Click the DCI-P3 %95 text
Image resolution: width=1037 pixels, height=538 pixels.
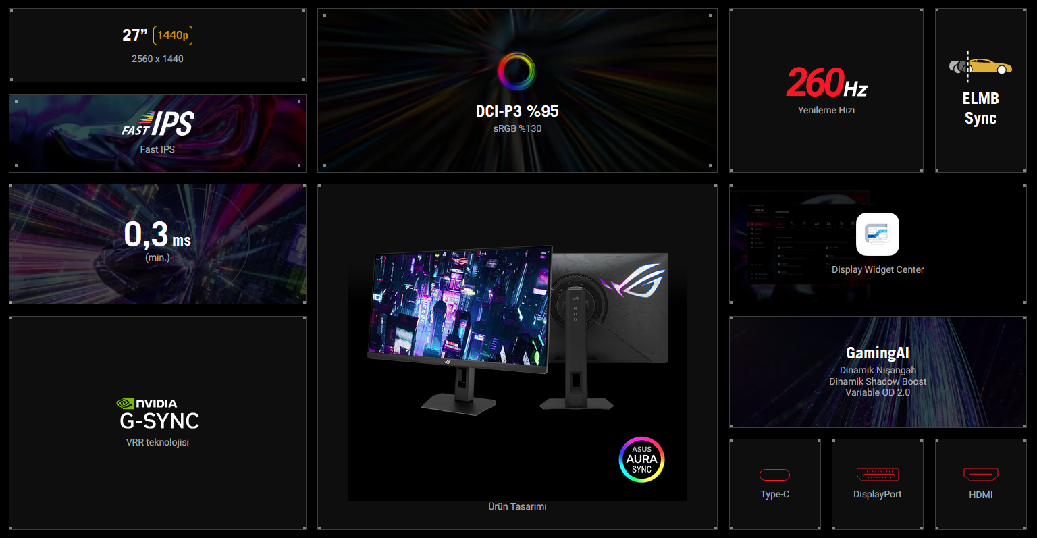point(517,111)
